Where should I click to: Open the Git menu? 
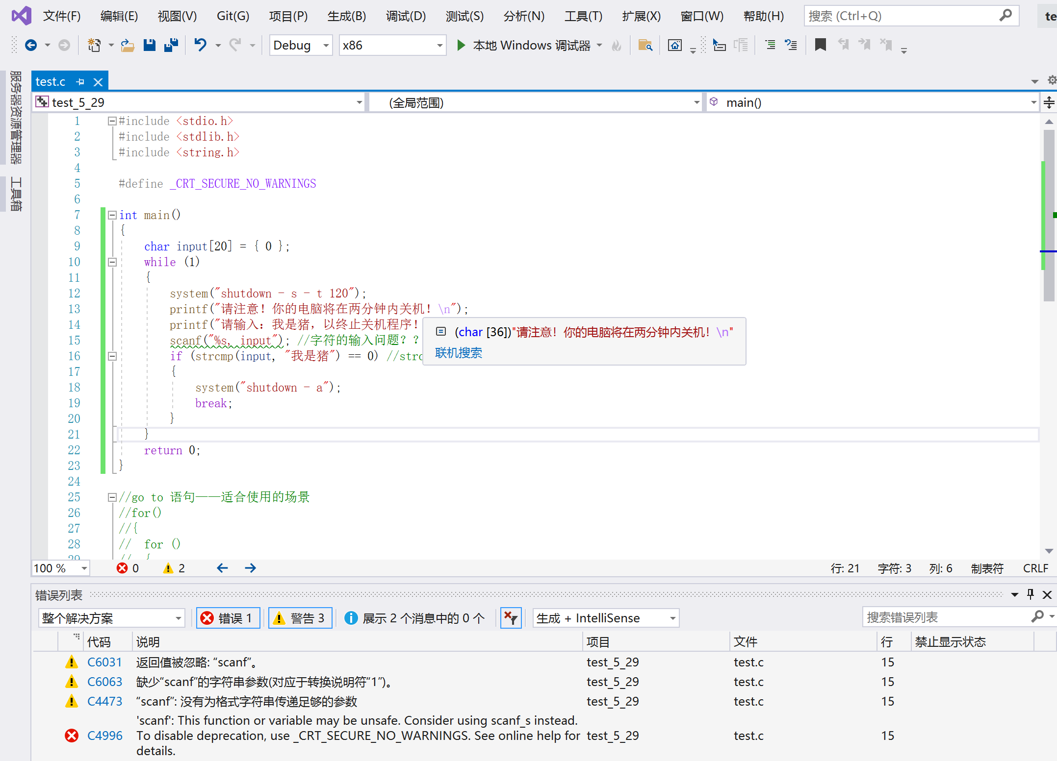point(232,16)
